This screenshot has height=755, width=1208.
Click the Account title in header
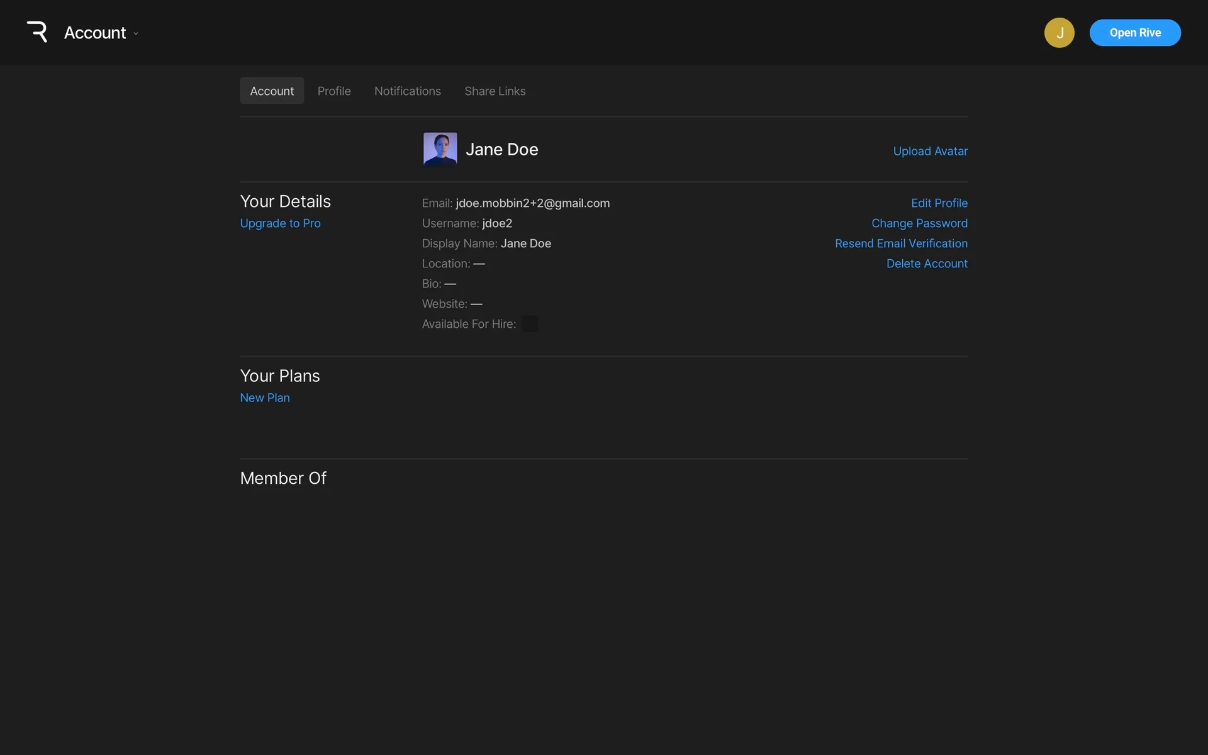click(95, 33)
